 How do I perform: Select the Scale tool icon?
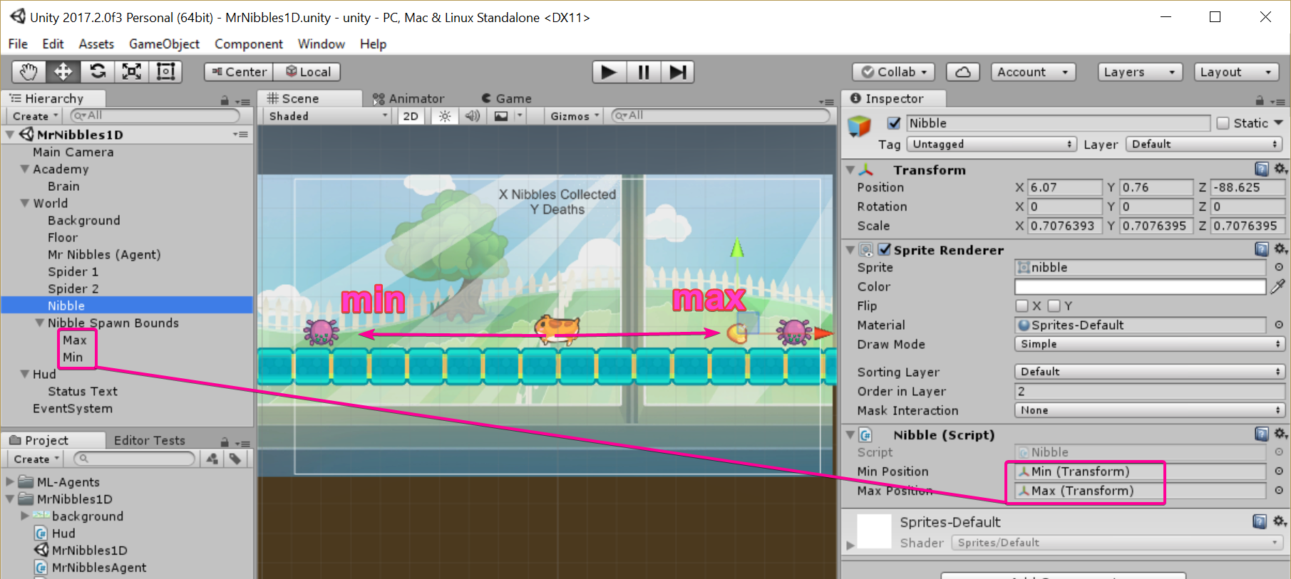[132, 72]
